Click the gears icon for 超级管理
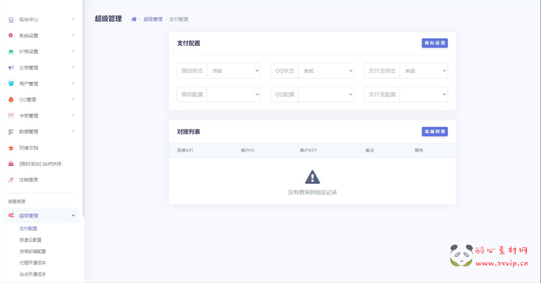This screenshot has height=283, width=541. coord(11,216)
